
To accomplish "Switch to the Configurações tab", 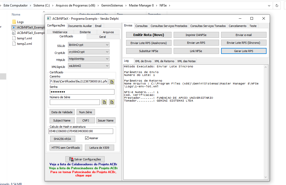I will click(x=56, y=25).
